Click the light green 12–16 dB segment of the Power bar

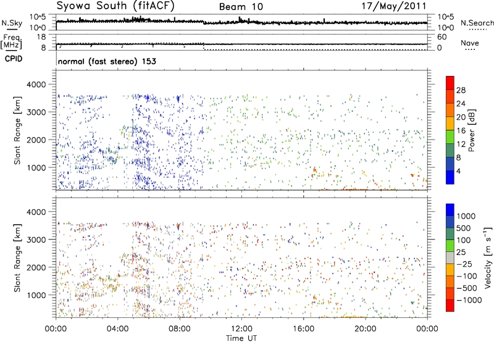pyautogui.click(x=450, y=137)
